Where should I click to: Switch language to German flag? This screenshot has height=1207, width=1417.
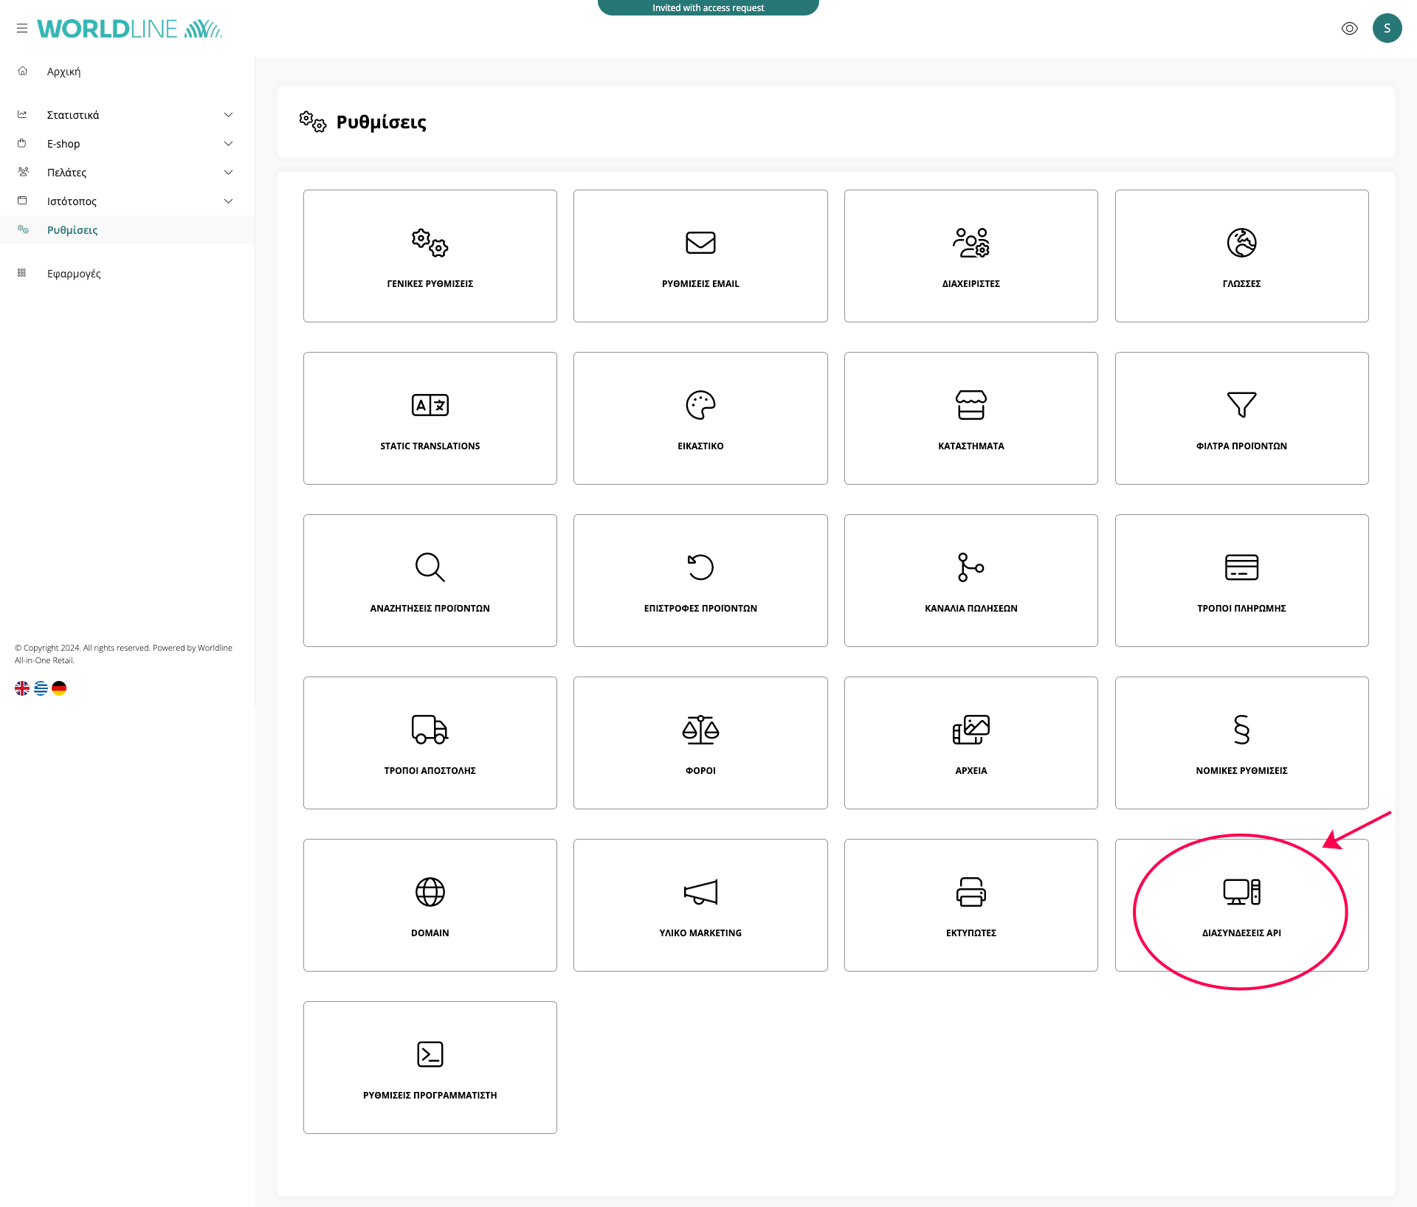[x=59, y=688]
